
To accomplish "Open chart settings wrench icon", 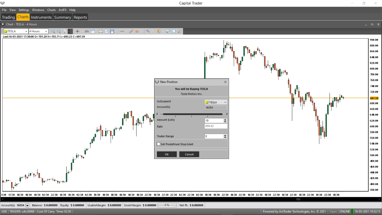I will pos(180,31).
